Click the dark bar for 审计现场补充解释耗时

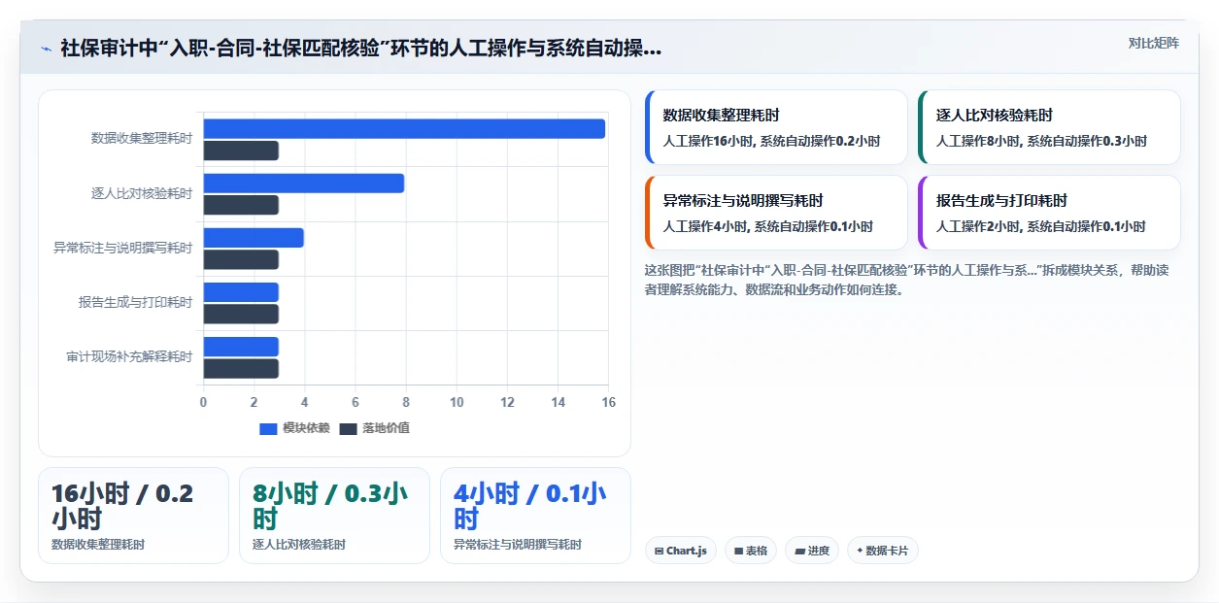241,368
